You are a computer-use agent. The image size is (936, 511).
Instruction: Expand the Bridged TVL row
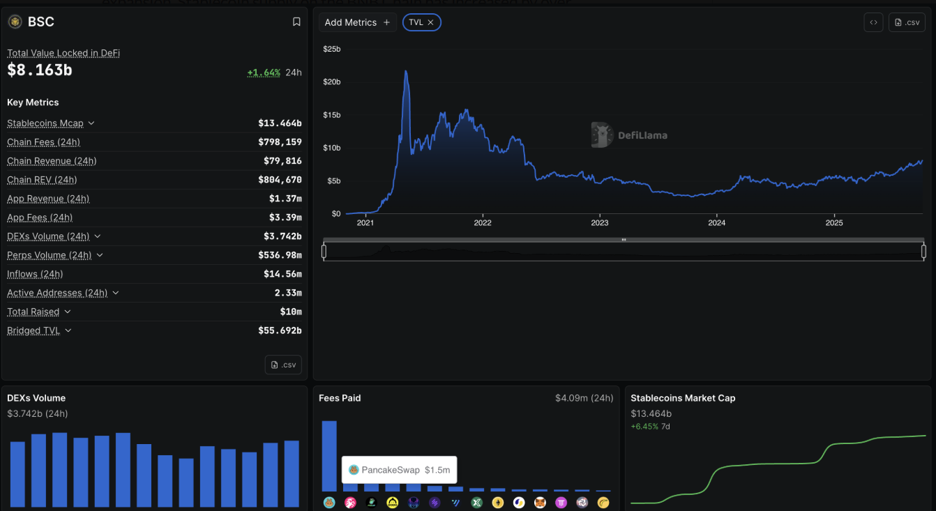coord(68,330)
